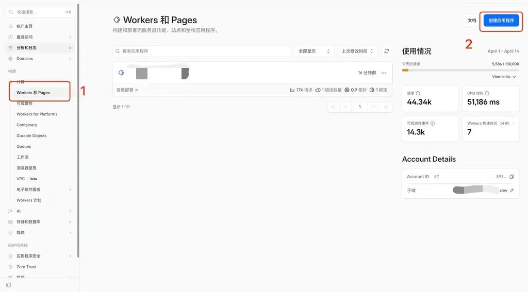The image size is (528, 292).
Task: Click page number 1 button
Action: (359, 107)
